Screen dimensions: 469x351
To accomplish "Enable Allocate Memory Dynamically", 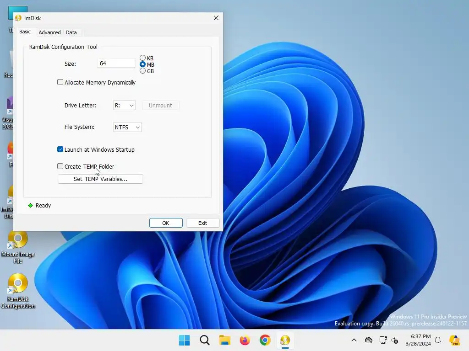I will click(x=60, y=82).
